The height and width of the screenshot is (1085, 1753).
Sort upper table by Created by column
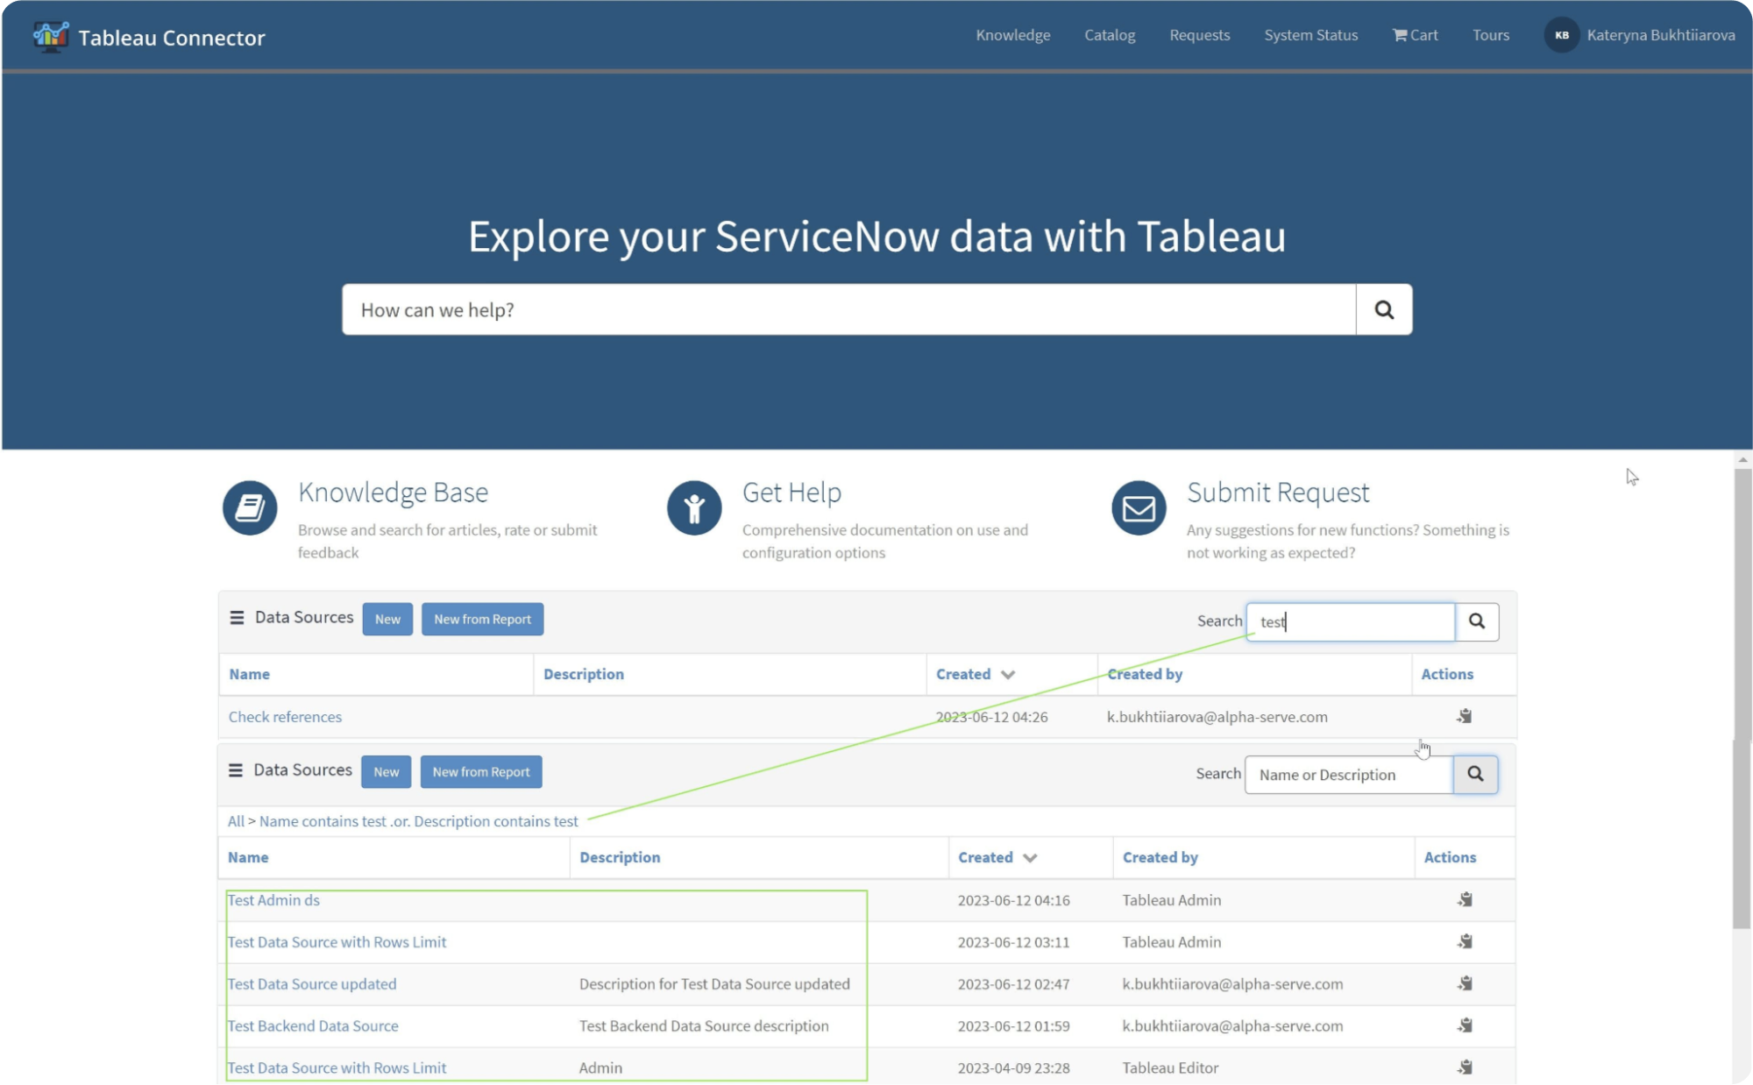click(x=1145, y=674)
